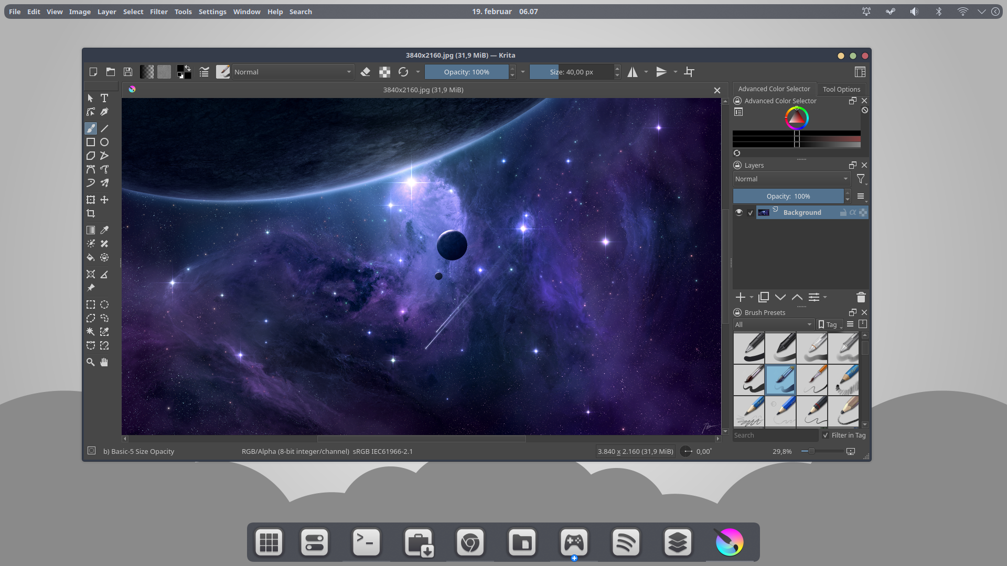
Task: Click the Tag button in Brush Presets
Action: click(829, 324)
